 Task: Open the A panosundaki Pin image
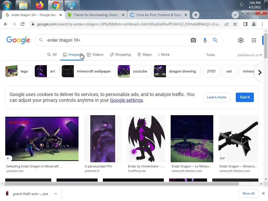pyautogui.click(x=103, y=139)
